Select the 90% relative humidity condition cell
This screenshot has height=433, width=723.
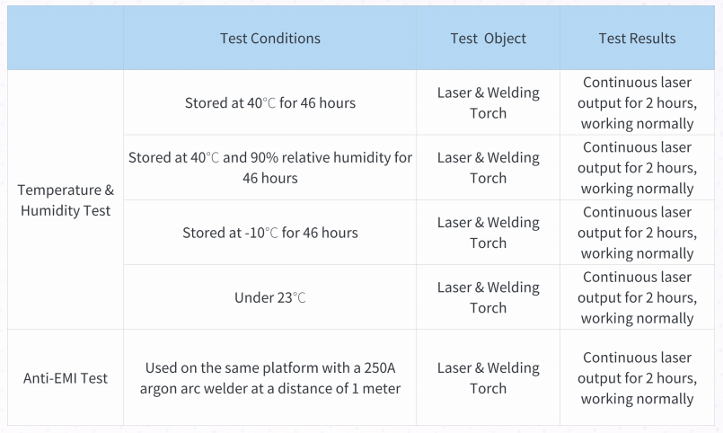pyautogui.click(x=269, y=168)
